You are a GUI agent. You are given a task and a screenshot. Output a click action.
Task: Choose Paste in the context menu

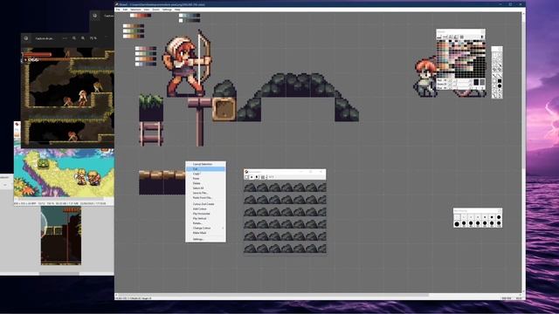click(x=205, y=178)
